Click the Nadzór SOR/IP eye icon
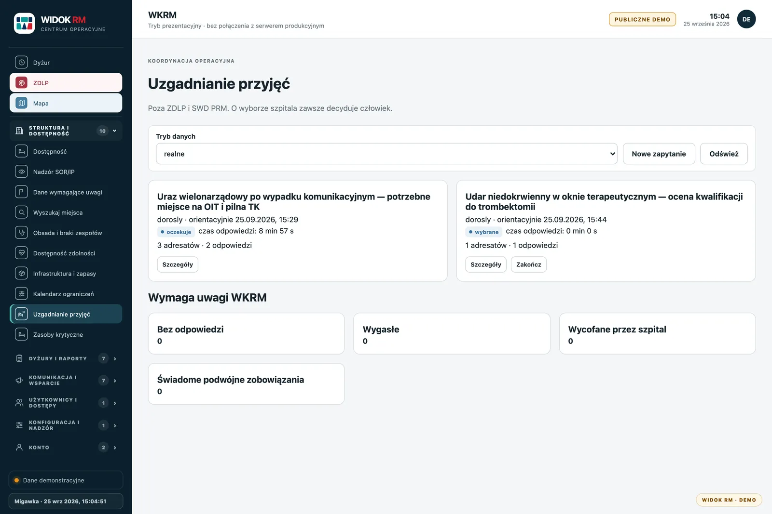The height and width of the screenshot is (514, 772). [x=21, y=171]
